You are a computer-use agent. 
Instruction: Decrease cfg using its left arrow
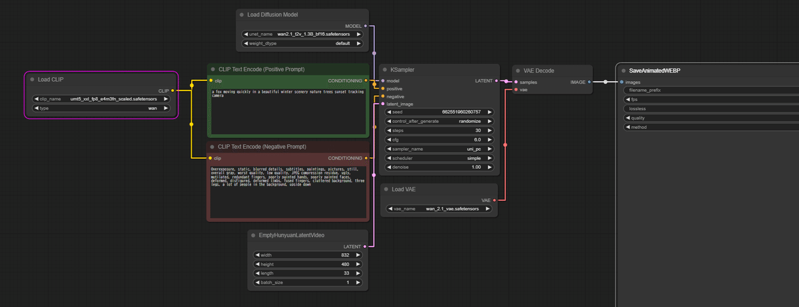[x=390, y=140]
